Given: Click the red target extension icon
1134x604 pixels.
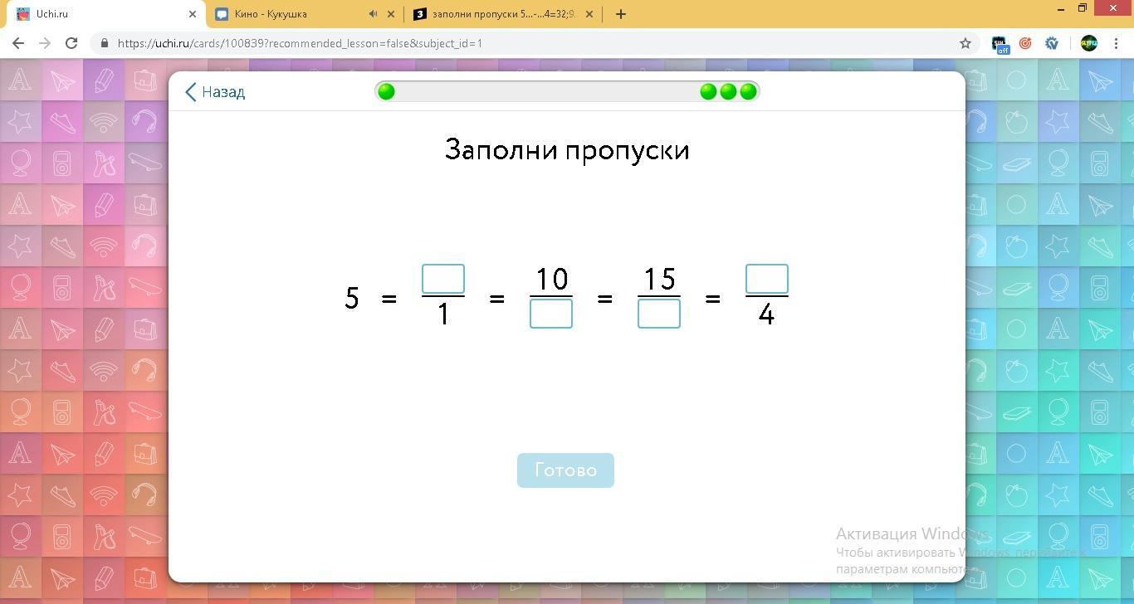Looking at the screenshot, I should pyautogui.click(x=1025, y=43).
